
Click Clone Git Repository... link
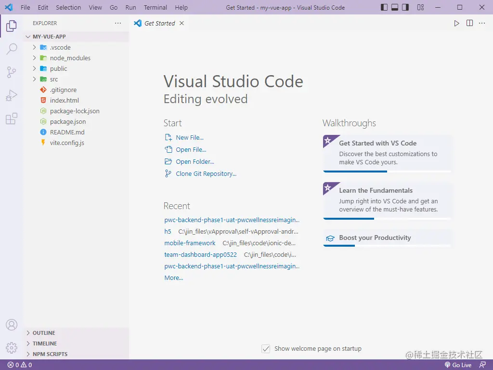(x=201, y=173)
